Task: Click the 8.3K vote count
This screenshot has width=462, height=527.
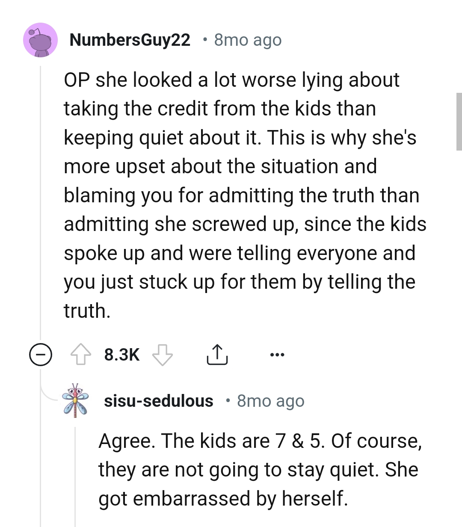Action: point(122,355)
